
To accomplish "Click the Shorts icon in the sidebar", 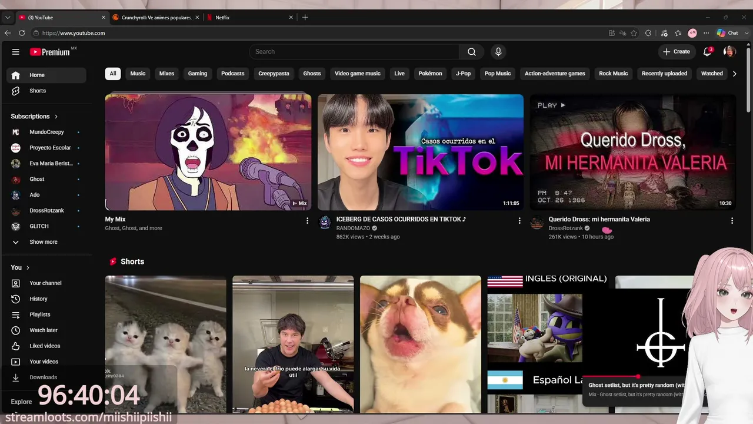I will pyautogui.click(x=16, y=91).
